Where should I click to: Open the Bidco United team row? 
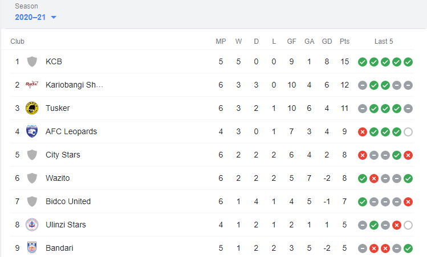[212, 201]
